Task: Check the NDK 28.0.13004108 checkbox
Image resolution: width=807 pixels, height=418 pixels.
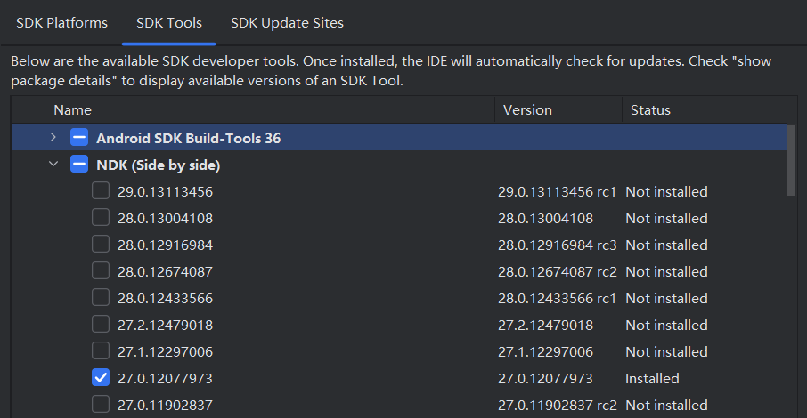Action: coord(101,218)
